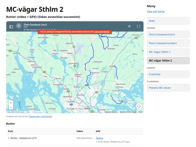
Task: Click Öppna den i nytt fönster link
Action: click(x=41, y=117)
